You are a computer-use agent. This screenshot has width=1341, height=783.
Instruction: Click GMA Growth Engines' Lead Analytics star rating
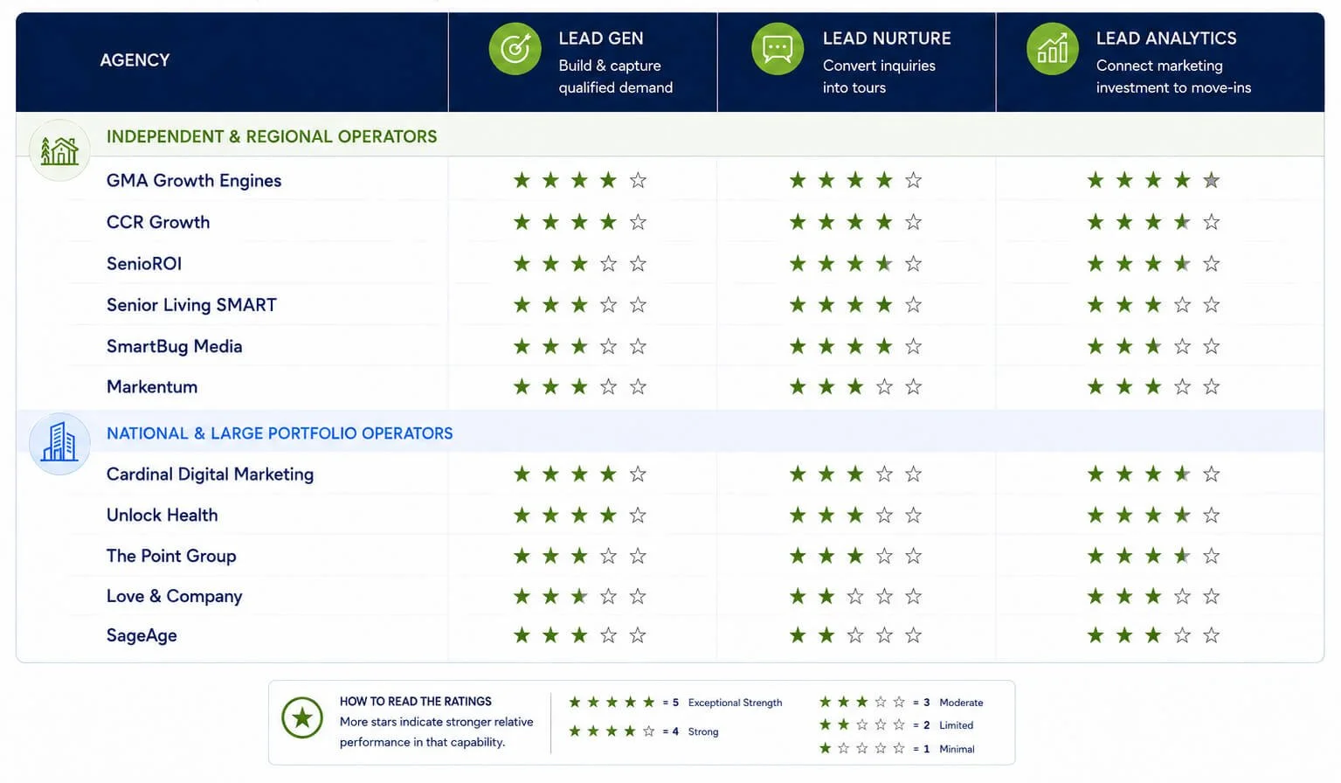pyautogui.click(x=1153, y=180)
